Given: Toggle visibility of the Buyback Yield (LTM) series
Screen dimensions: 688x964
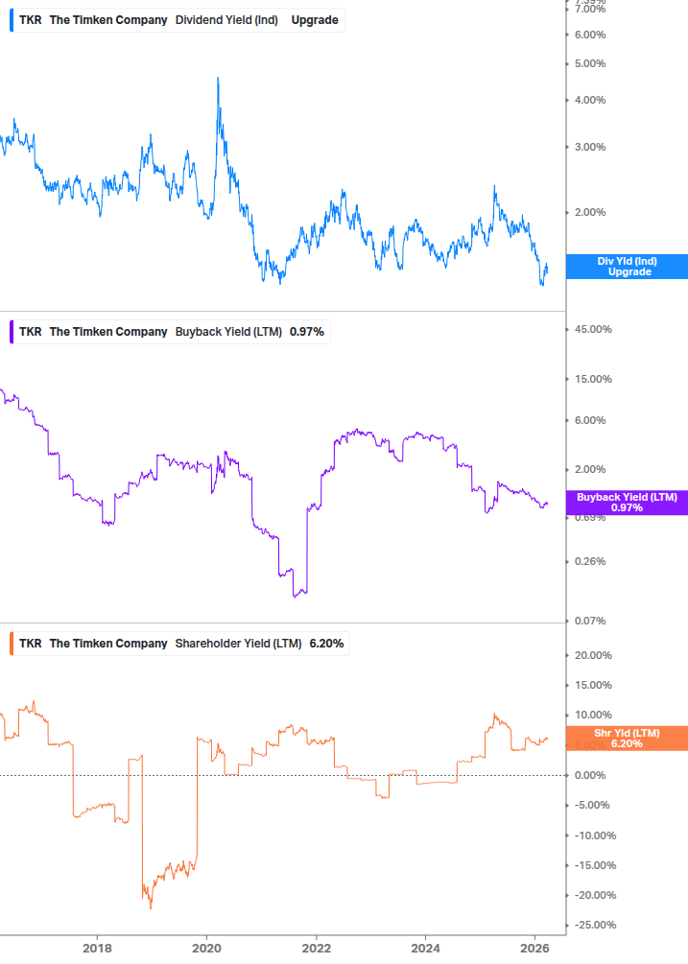Looking at the screenshot, I should coord(12,331).
